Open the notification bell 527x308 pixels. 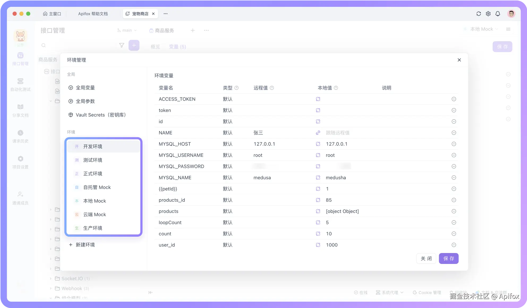click(x=498, y=14)
